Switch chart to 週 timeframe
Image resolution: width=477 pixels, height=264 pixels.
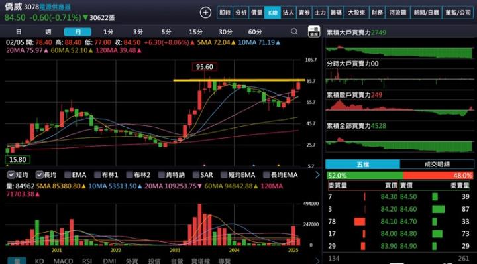click(x=48, y=32)
